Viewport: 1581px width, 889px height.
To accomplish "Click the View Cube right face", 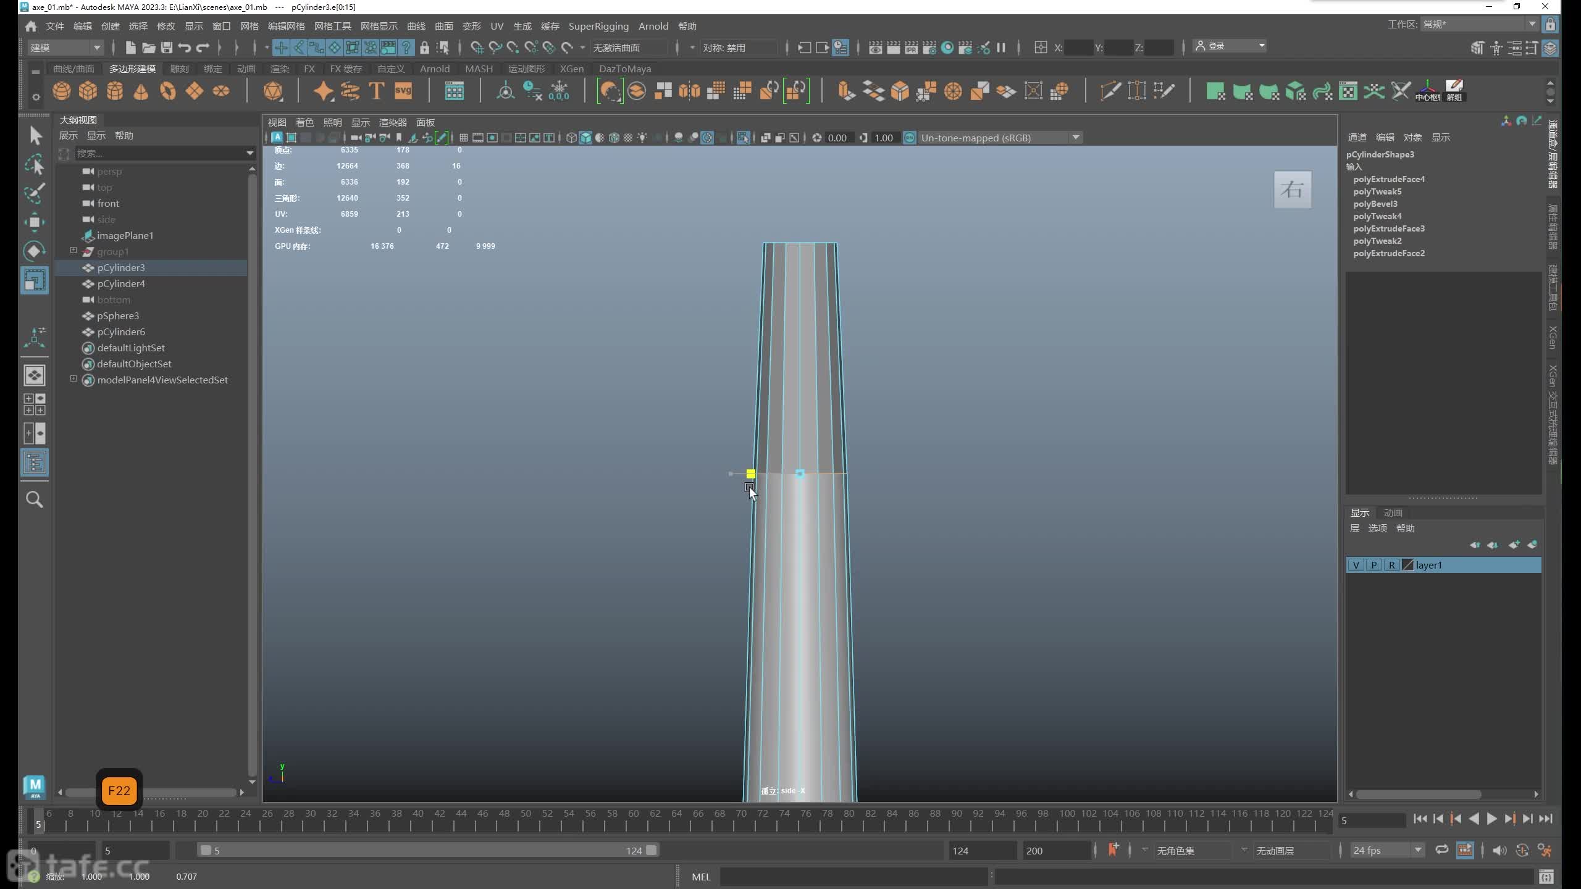I will (x=1293, y=190).
